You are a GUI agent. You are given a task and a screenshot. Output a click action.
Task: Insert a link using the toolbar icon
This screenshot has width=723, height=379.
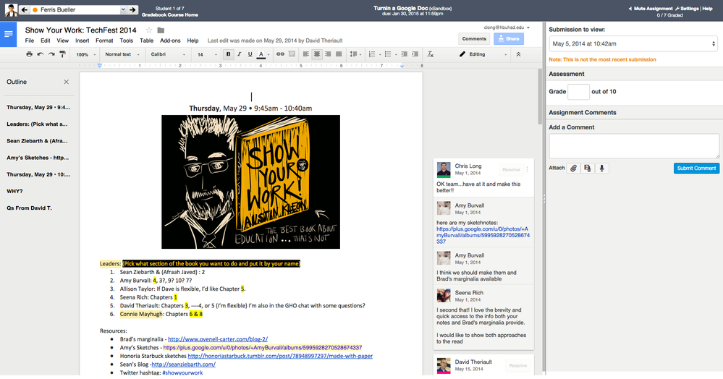coord(279,54)
